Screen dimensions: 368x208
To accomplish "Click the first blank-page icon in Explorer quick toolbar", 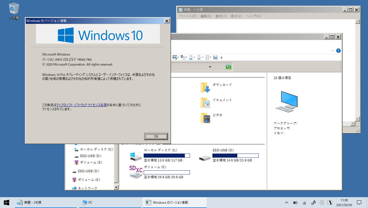I will tap(191, 57).
